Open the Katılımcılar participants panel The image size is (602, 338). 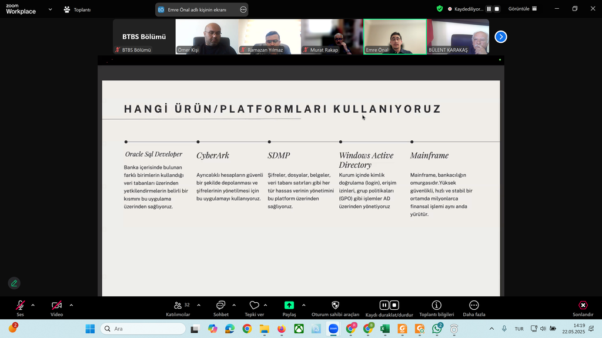[x=178, y=308]
